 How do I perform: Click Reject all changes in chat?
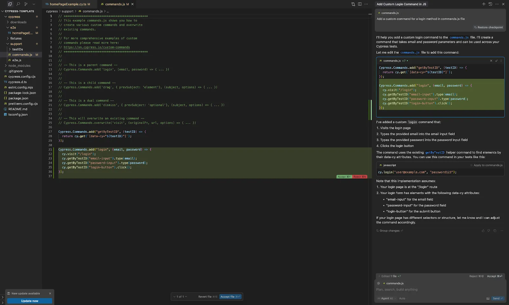pyautogui.click(x=476, y=276)
